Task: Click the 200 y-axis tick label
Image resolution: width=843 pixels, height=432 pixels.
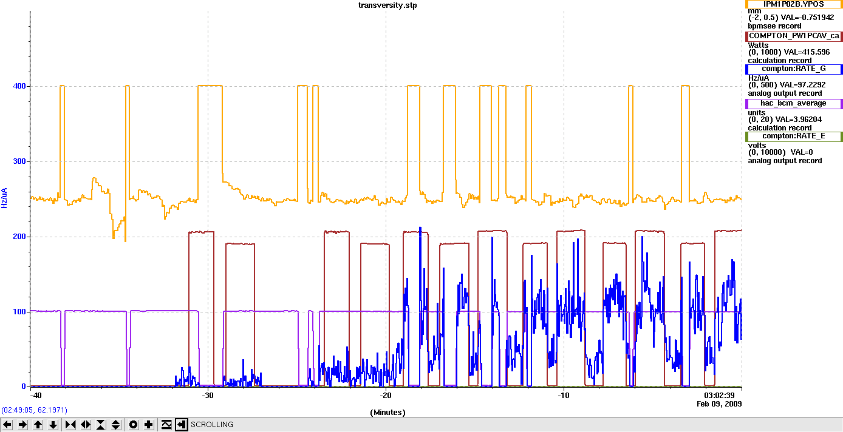Action: point(20,237)
